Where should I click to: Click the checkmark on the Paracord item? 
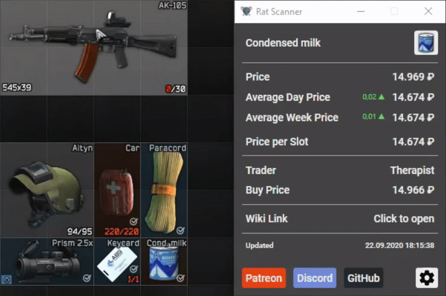[x=180, y=230]
